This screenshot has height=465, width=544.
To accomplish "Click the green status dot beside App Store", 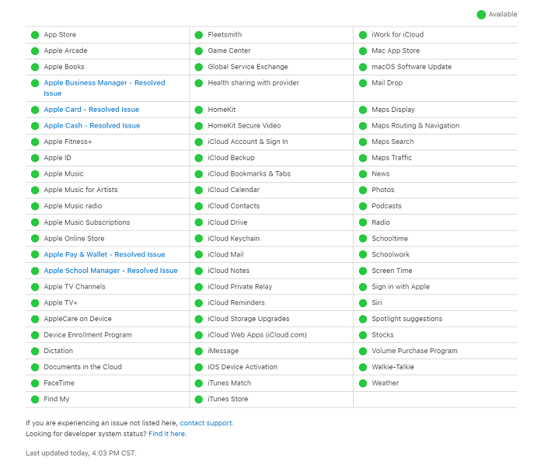I will pyautogui.click(x=35, y=35).
